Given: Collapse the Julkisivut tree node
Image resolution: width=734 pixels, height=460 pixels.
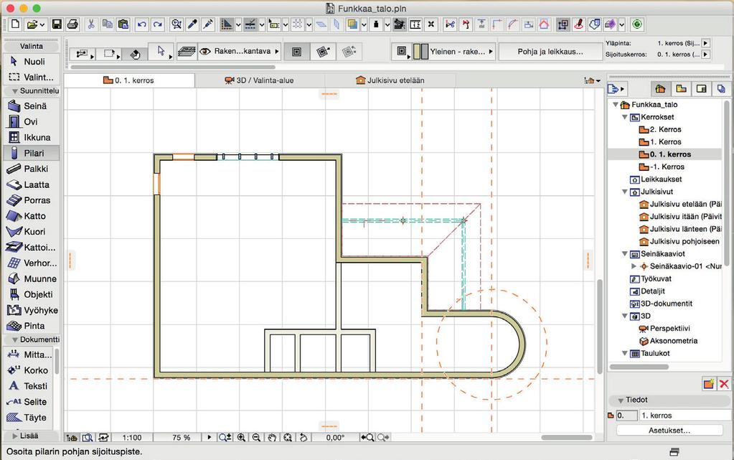Looking at the screenshot, I should point(624,192).
